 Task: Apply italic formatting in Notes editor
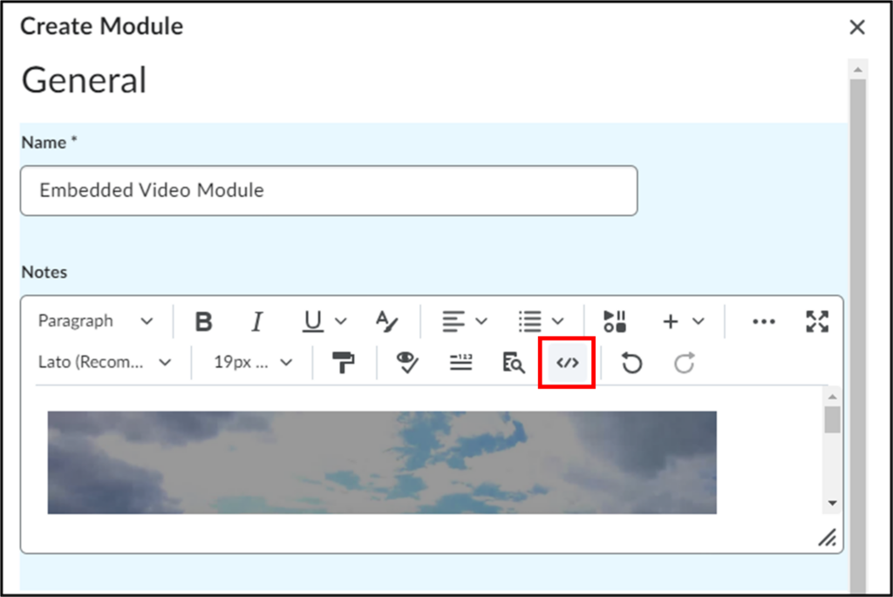coord(257,322)
